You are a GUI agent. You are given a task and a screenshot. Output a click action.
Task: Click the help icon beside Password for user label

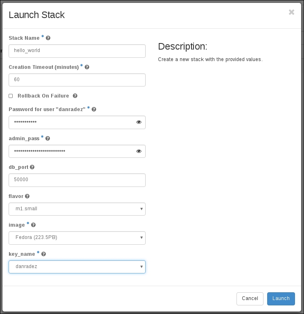click(94, 109)
